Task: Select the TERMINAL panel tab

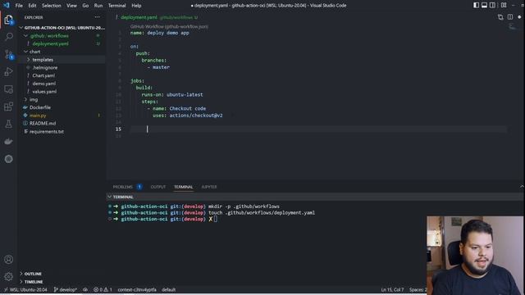Action: point(183,187)
